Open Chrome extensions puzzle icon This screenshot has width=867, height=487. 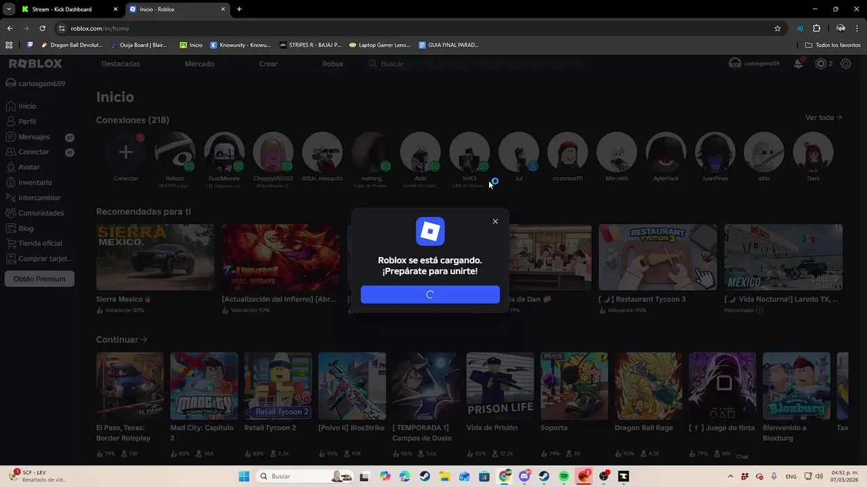coord(816,28)
